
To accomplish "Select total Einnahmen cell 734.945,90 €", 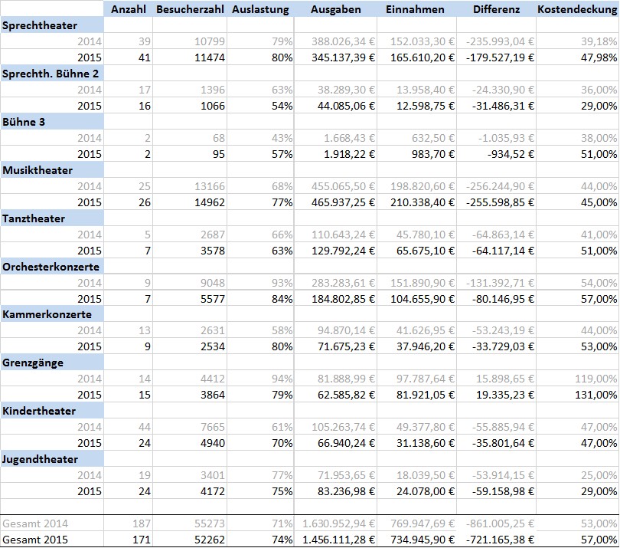I will click(416, 540).
